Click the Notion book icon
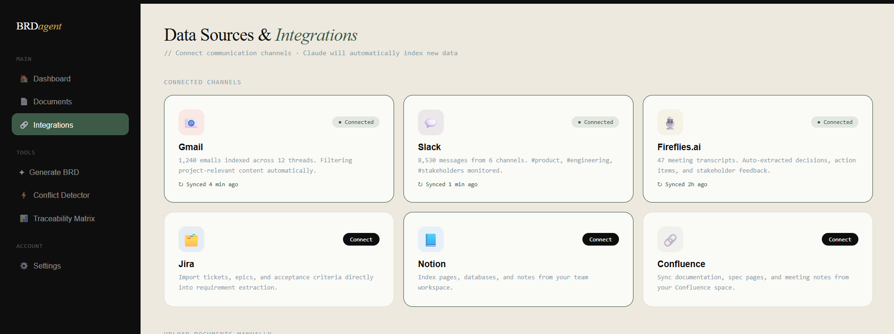Viewport: 894px width, 334px height. [431, 240]
